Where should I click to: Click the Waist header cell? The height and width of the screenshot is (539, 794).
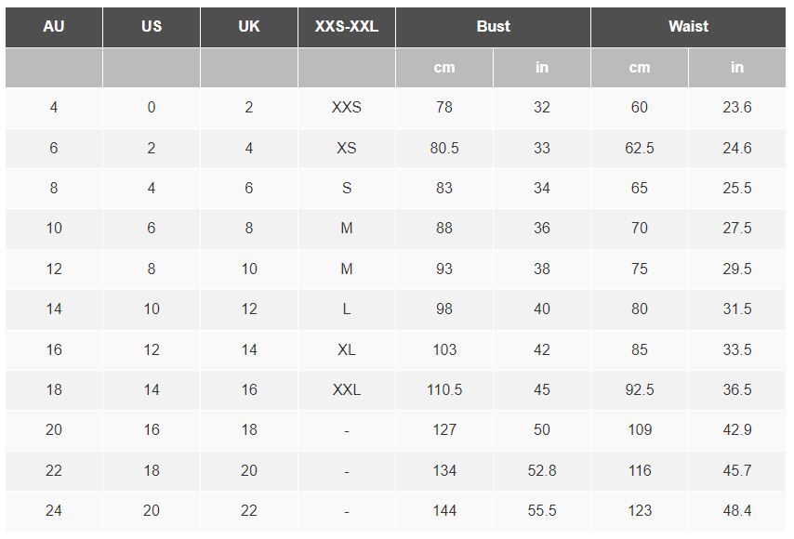pyautogui.click(x=688, y=27)
